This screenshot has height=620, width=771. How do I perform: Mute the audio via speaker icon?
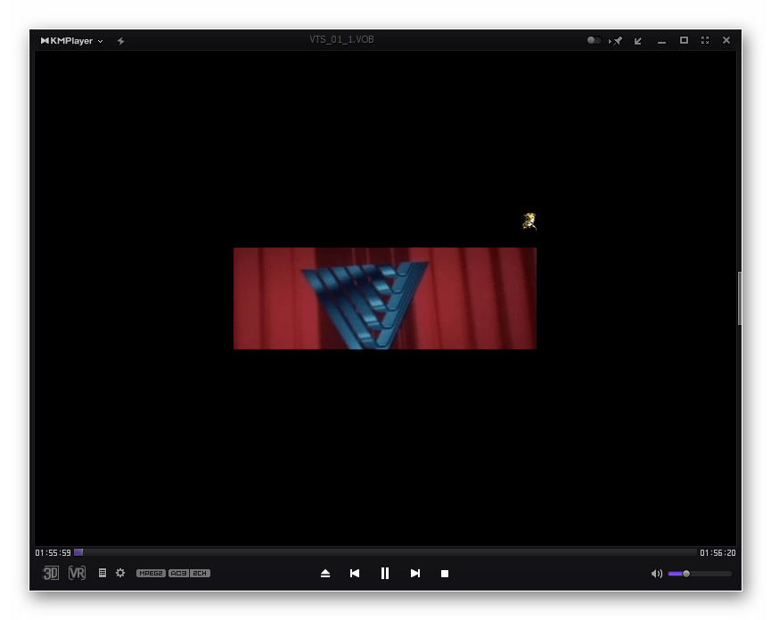click(656, 573)
